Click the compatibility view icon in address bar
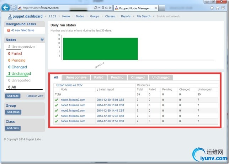229x164 pixels. [103, 8]
